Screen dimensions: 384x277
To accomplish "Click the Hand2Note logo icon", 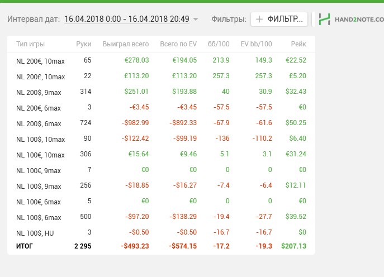I will 324,19.
